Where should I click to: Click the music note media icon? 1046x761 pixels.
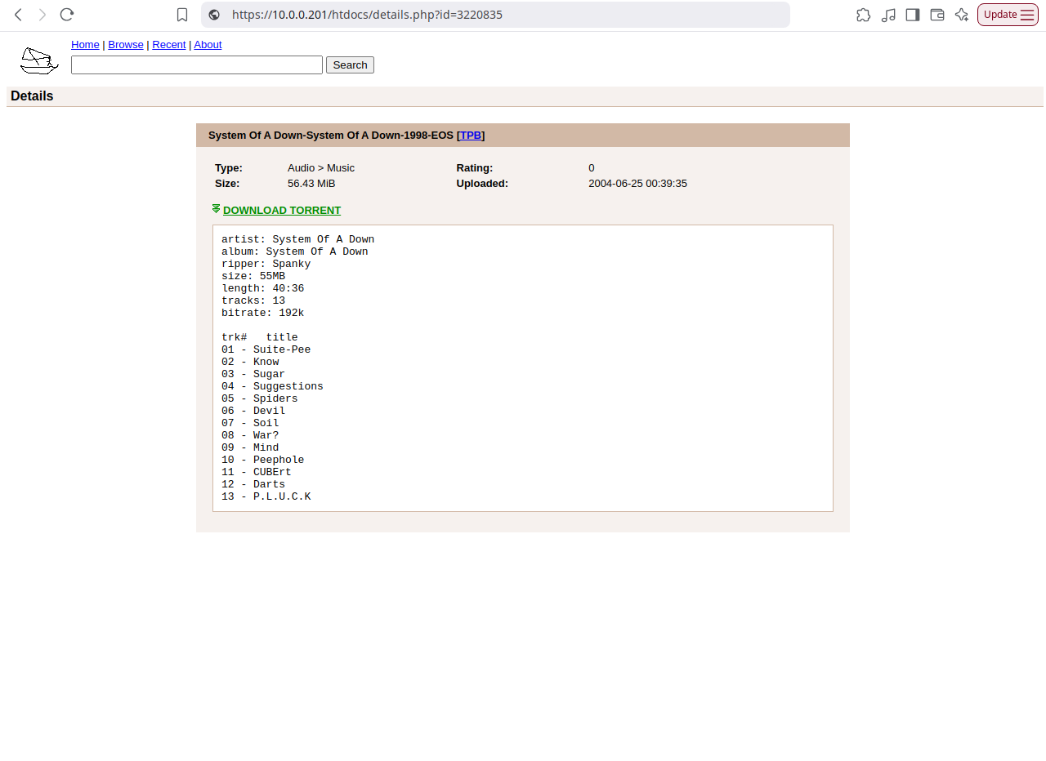[888, 15]
